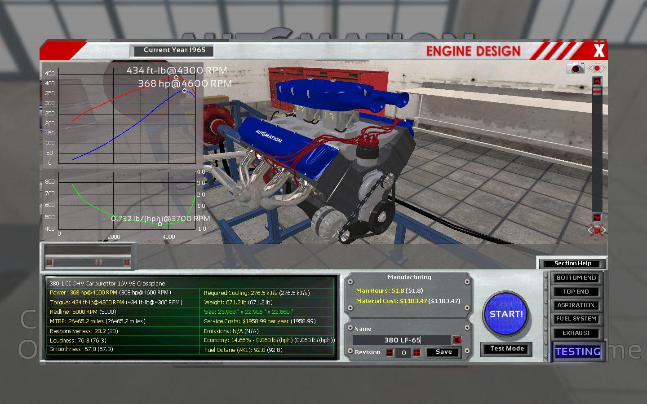
Task: Click the Size: 23.983 row
Action: pyautogui.click(x=268, y=312)
